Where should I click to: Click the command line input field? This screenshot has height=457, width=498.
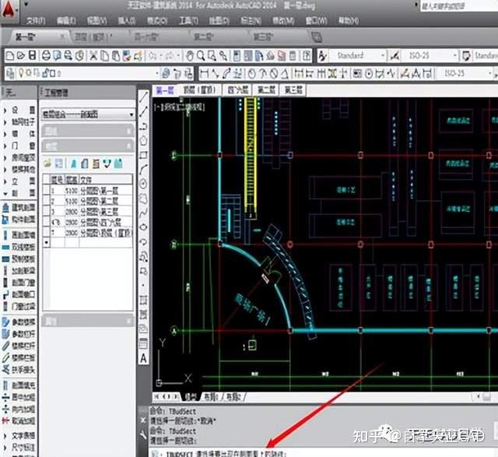point(324,453)
